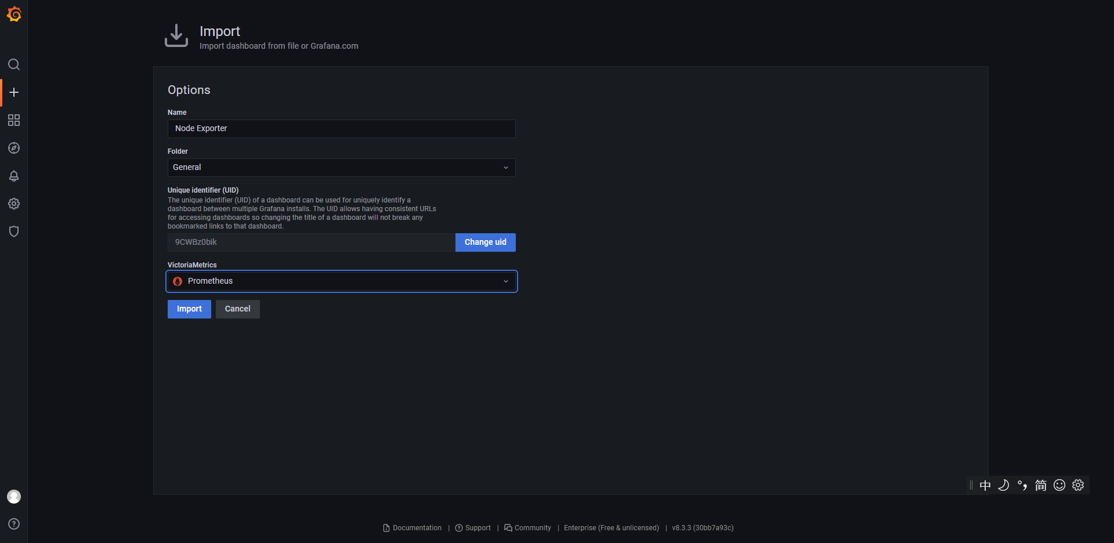Click the Prometheus dropdown chevron arrow
Screen dimensions: 1114x543
[506, 281]
